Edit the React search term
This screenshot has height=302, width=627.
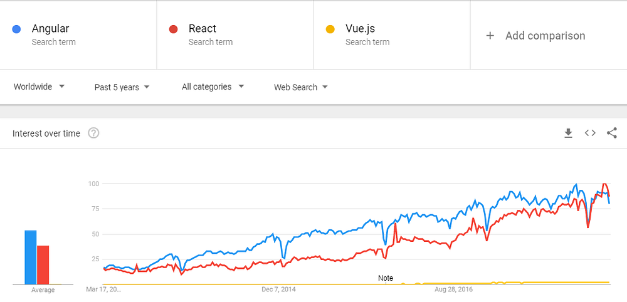pos(203,29)
